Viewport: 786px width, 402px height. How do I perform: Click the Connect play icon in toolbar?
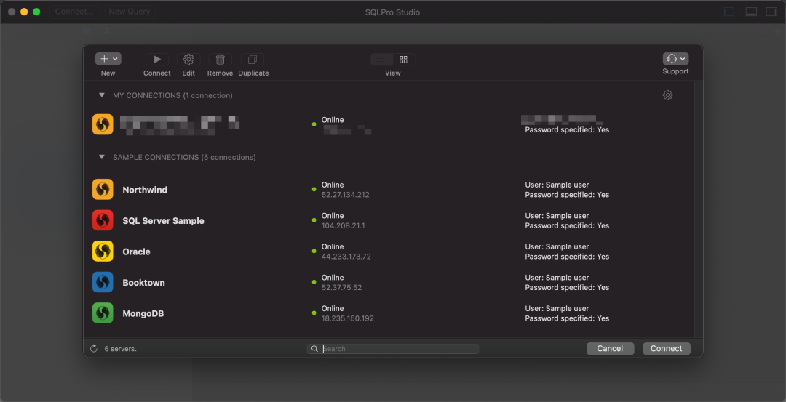pyautogui.click(x=157, y=60)
